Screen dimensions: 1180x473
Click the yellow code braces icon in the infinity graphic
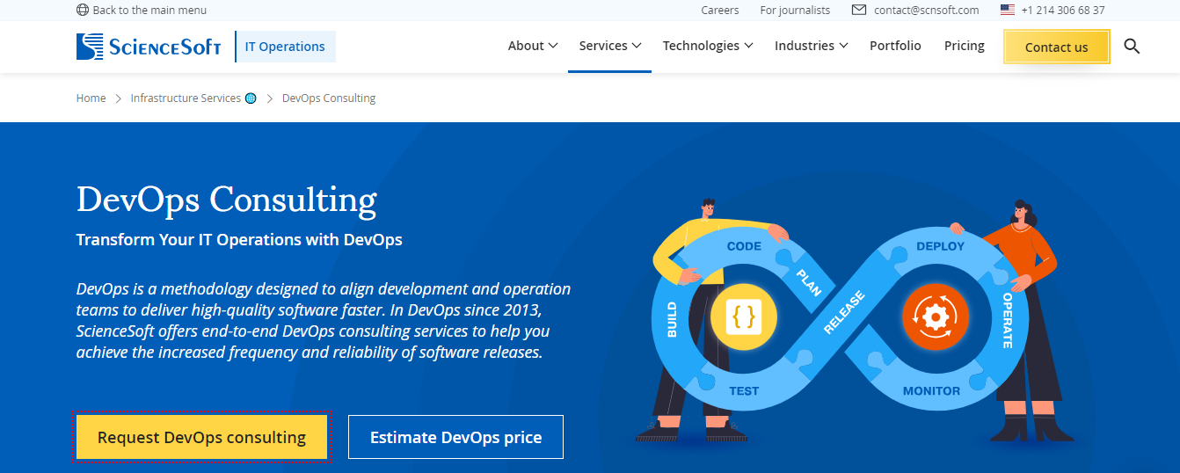click(744, 317)
